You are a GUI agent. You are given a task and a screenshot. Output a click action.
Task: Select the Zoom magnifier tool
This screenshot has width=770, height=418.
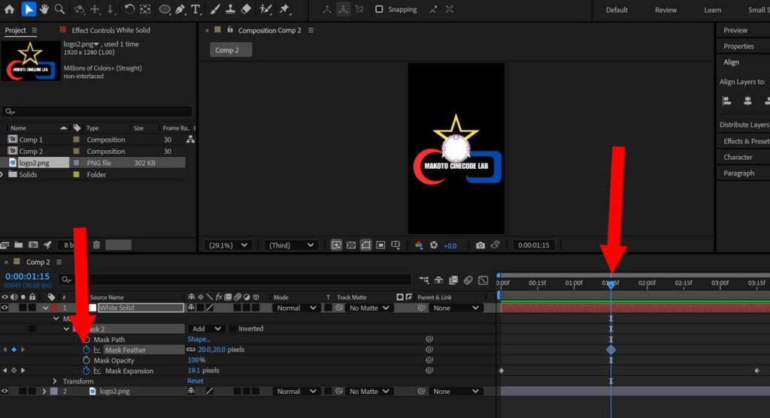click(59, 9)
